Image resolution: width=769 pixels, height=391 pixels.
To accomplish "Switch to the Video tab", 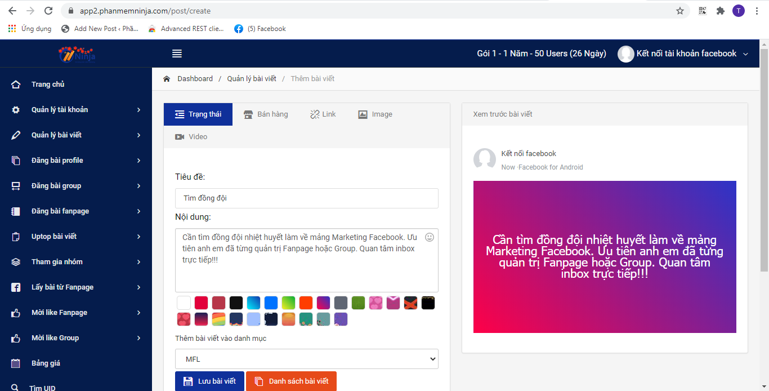I will 191,137.
